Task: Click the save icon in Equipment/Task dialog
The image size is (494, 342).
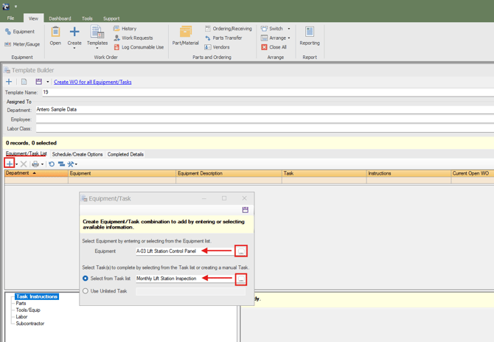Action: point(245,210)
